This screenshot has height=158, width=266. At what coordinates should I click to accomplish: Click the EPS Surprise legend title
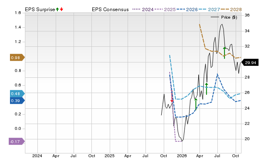point(40,10)
